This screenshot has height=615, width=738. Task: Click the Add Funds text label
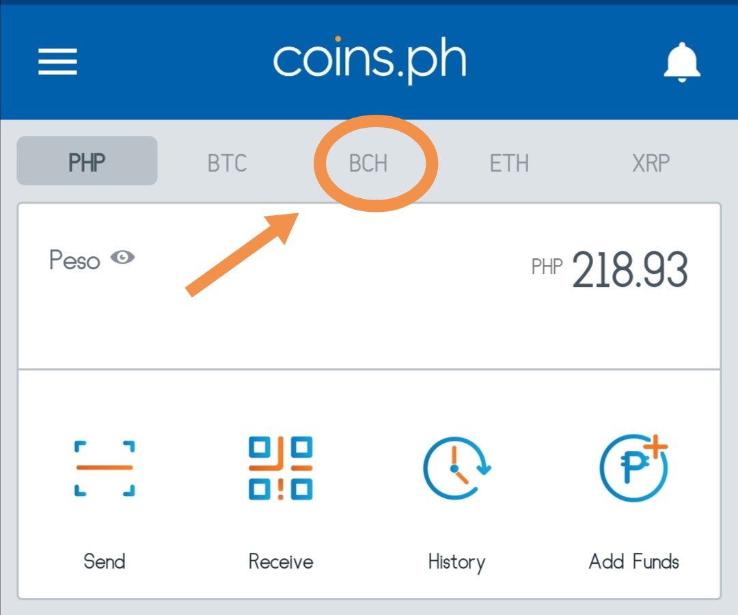[x=633, y=561]
